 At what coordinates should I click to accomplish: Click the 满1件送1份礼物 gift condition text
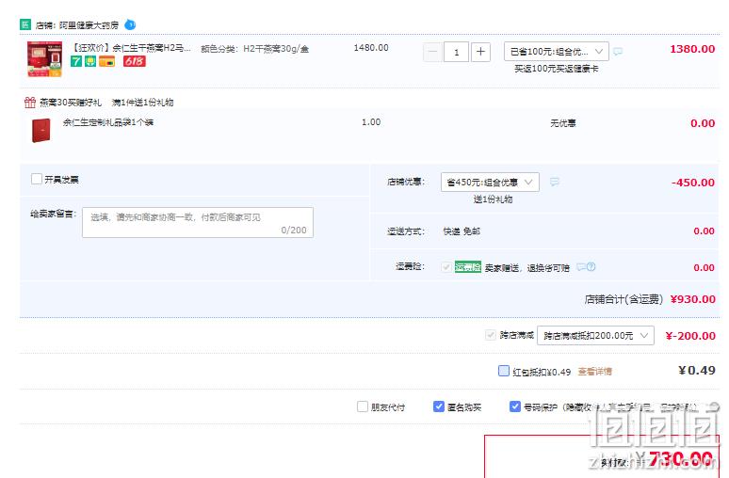tap(143, 103)
